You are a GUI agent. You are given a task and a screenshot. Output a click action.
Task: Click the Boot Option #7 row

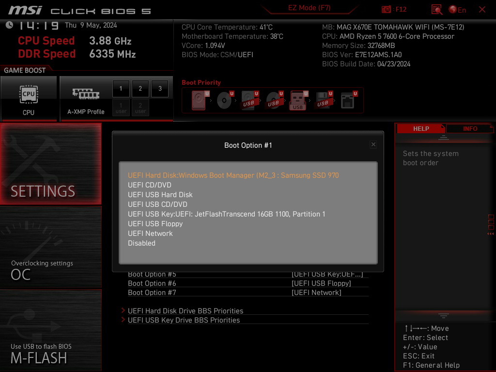[x=248, y=292]
